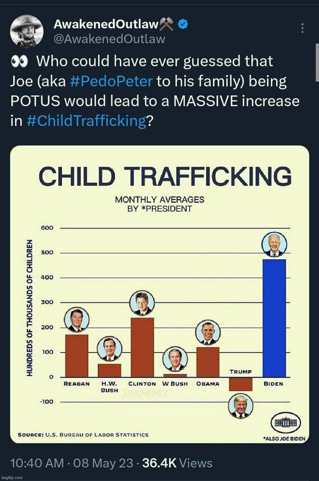Click the 36.4K Views counter
The height and width of the screenshot is (481, 319).
point(177,463)
